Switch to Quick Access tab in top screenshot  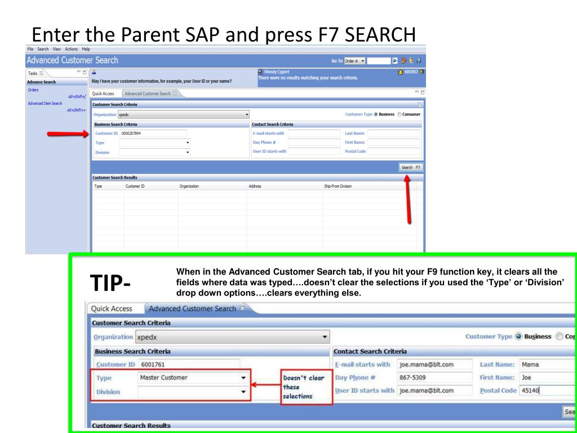pos(103,94)
